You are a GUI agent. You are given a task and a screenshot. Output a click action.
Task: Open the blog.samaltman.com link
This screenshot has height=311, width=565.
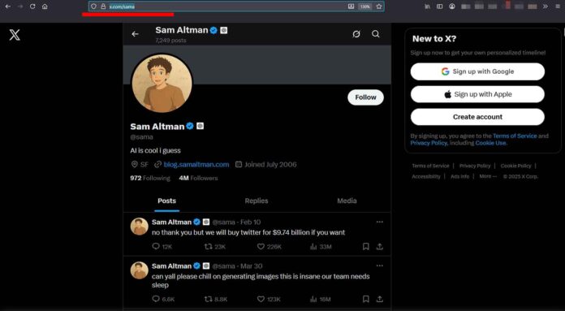point(196,164)
